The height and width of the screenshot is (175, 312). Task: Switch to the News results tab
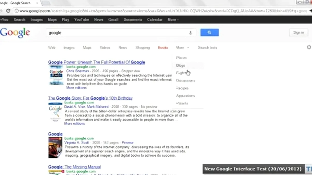(123, 48)
